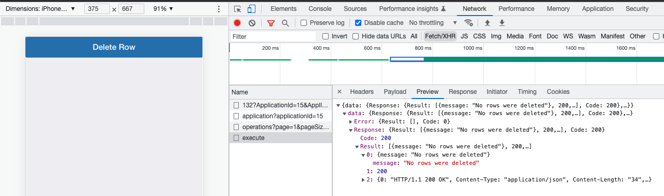Click the Name column header
The width and height of the screenshot is (664, 196).
[x=280, y=92]
